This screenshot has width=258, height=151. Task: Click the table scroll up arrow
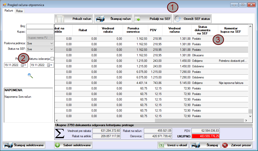(x=250, y=26)
